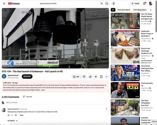157x125 pixels.
Task: Open Scott Manley channel name
Action: (x=145, y=21)
